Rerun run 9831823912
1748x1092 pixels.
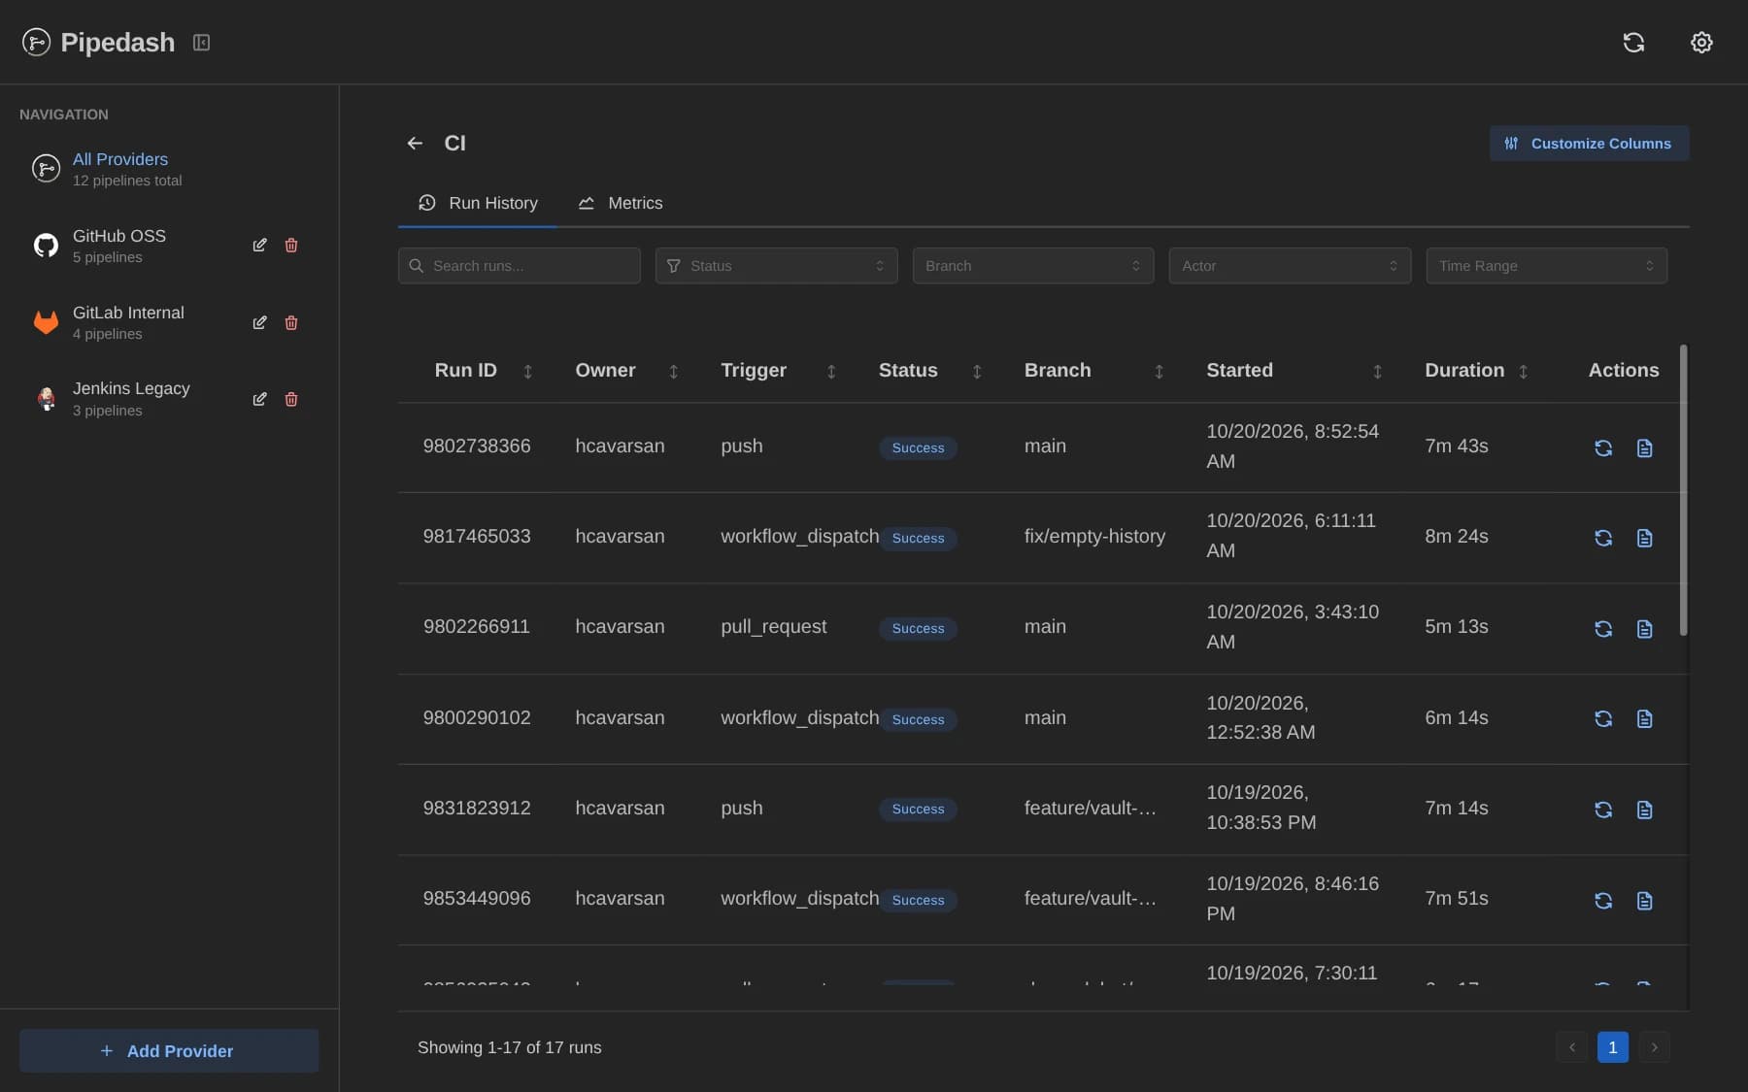1603,810
